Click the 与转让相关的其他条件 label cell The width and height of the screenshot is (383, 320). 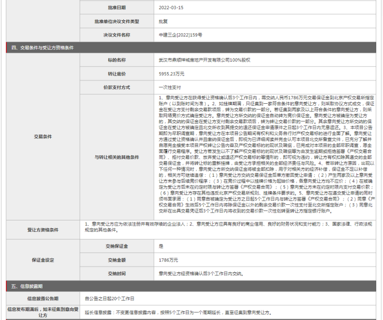coord(116,157)
